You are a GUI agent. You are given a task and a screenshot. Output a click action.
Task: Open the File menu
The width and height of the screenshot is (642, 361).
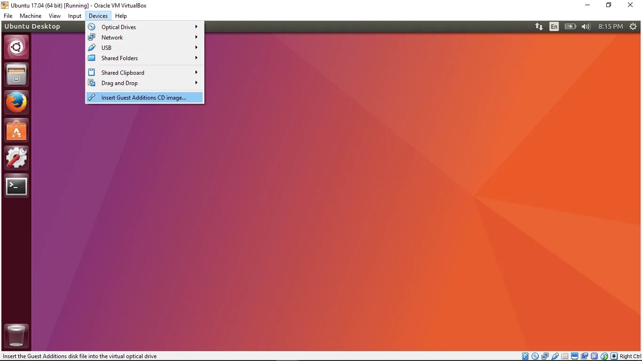point(8,16)
